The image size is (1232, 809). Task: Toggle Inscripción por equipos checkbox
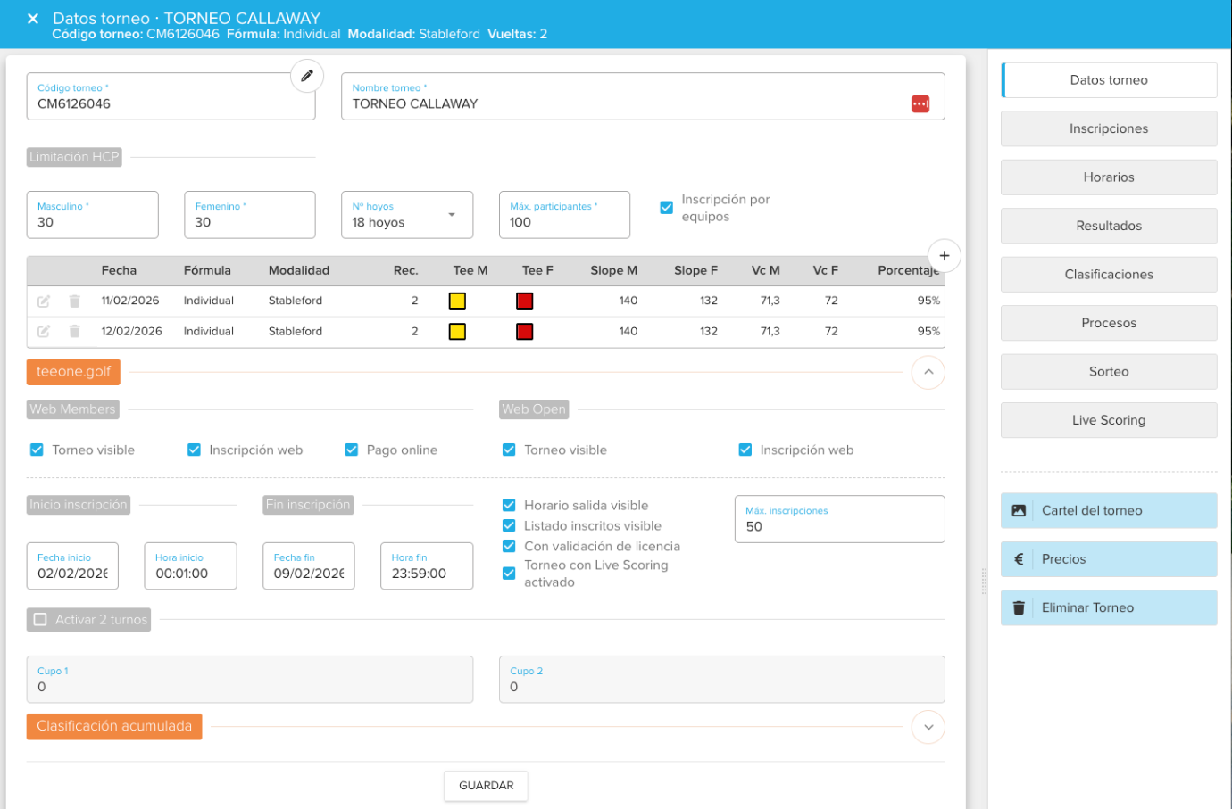pos(666,208)
